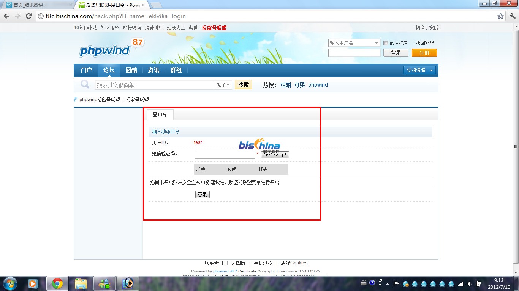The image size is (519, 291).
Task: Click the globe site info icon
Action: pos(41,16)
